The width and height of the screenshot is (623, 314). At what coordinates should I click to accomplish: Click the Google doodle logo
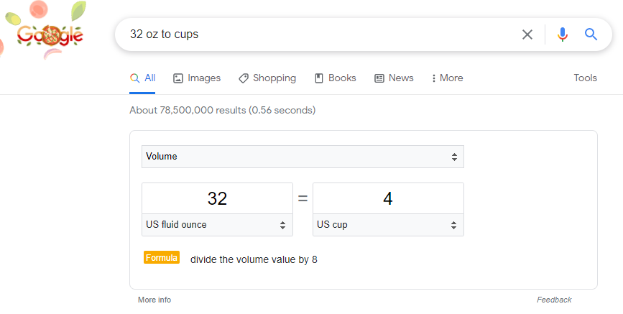point(50,35)
